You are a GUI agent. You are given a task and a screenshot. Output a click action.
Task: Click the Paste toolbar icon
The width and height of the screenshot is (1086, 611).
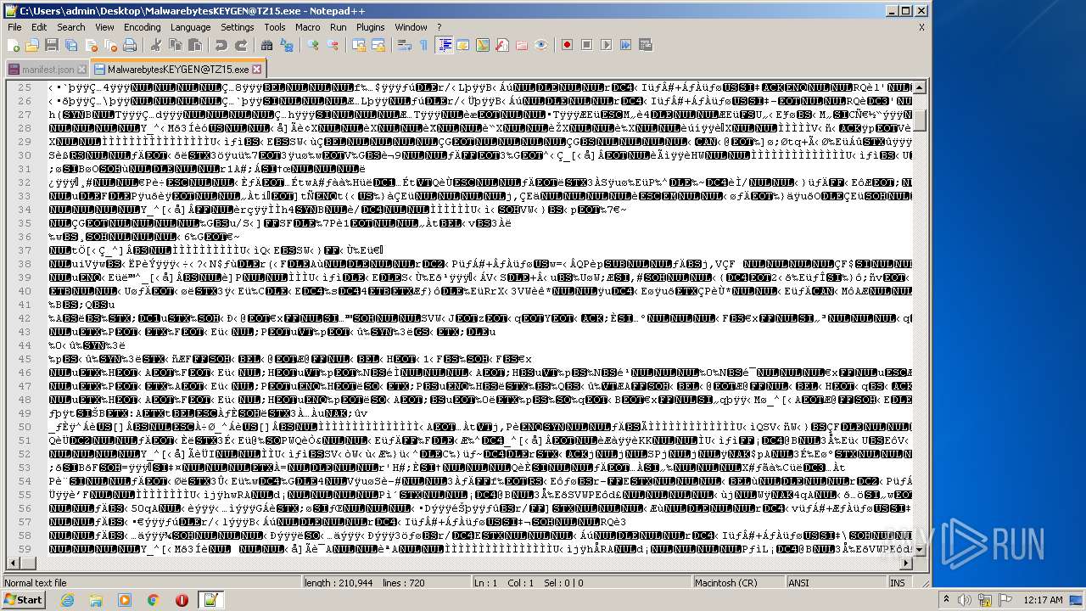click(195, 45)
